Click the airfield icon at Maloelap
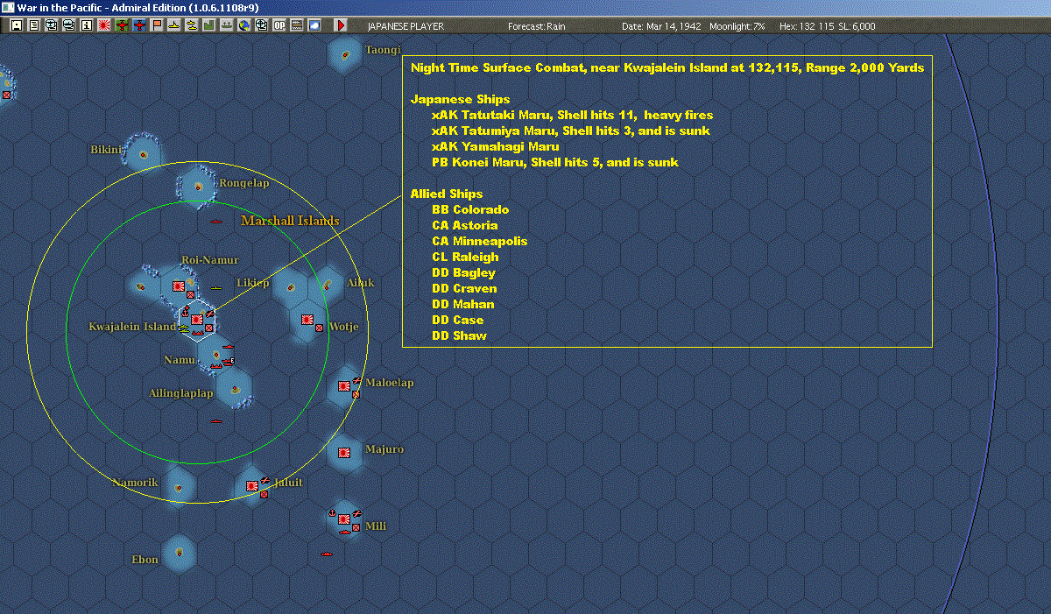1051x614 pixels. pos(356,380)
